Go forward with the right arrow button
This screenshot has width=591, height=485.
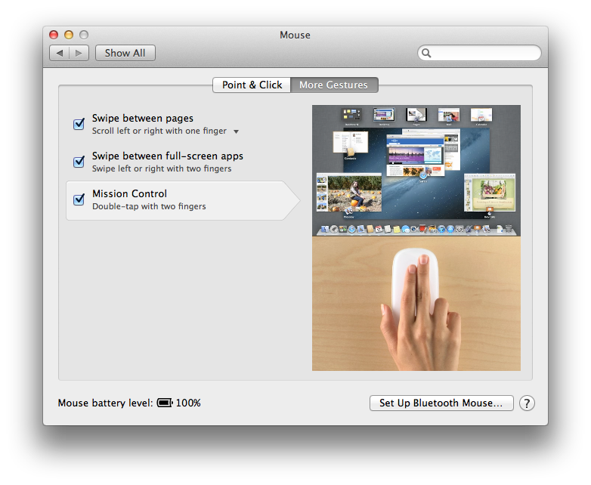tap(79, 53)
